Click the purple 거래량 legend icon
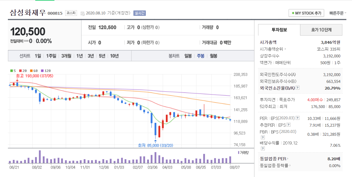 [x=239, y=152]
